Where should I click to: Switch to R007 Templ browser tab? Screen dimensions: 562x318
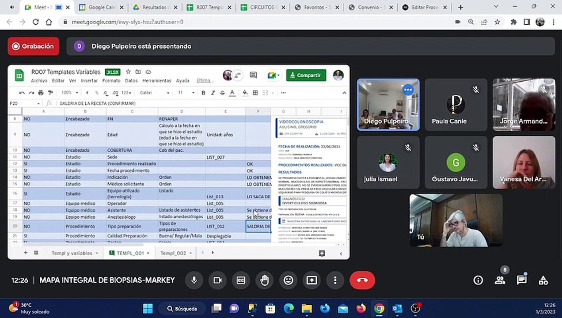(209, 8)
